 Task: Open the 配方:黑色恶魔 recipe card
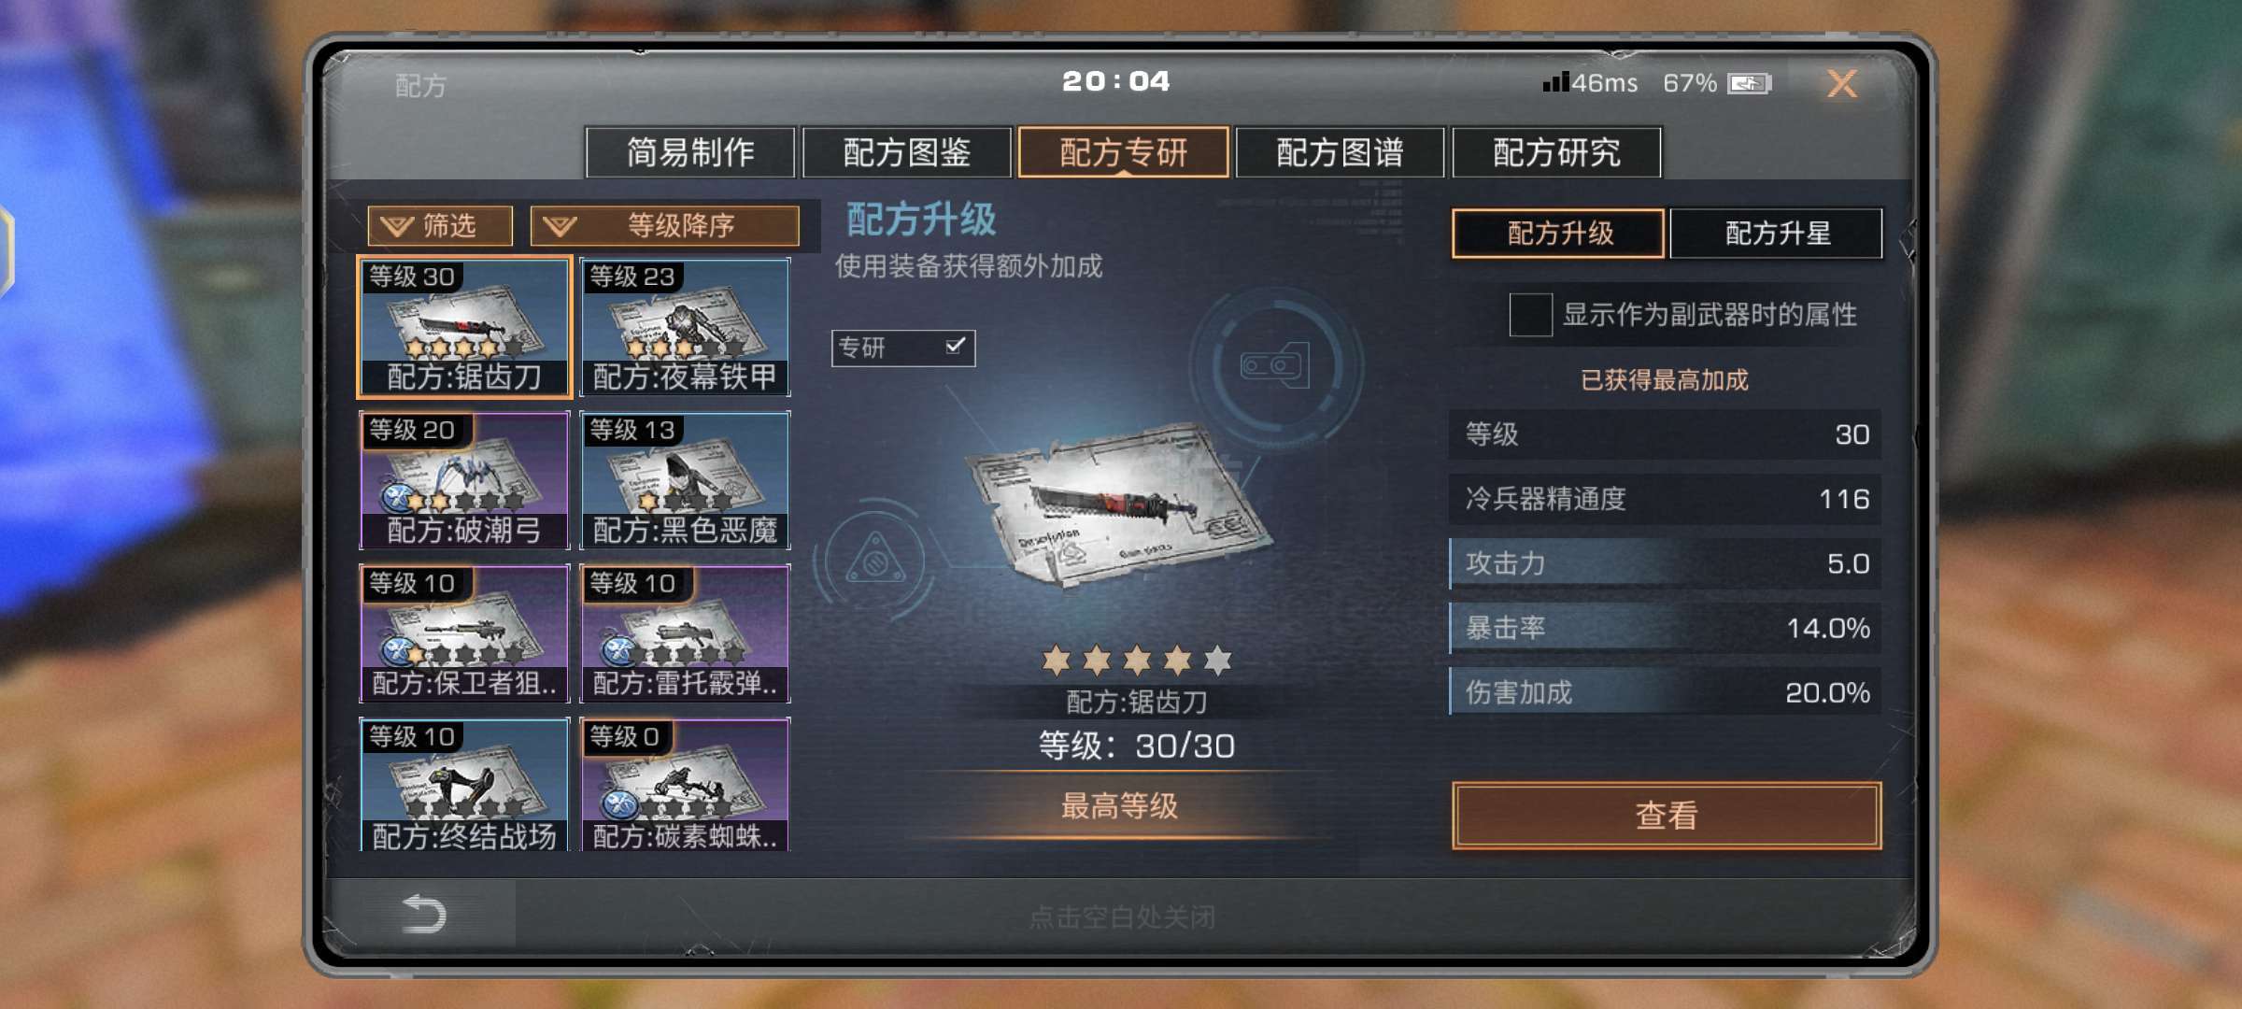coord(685,480)
